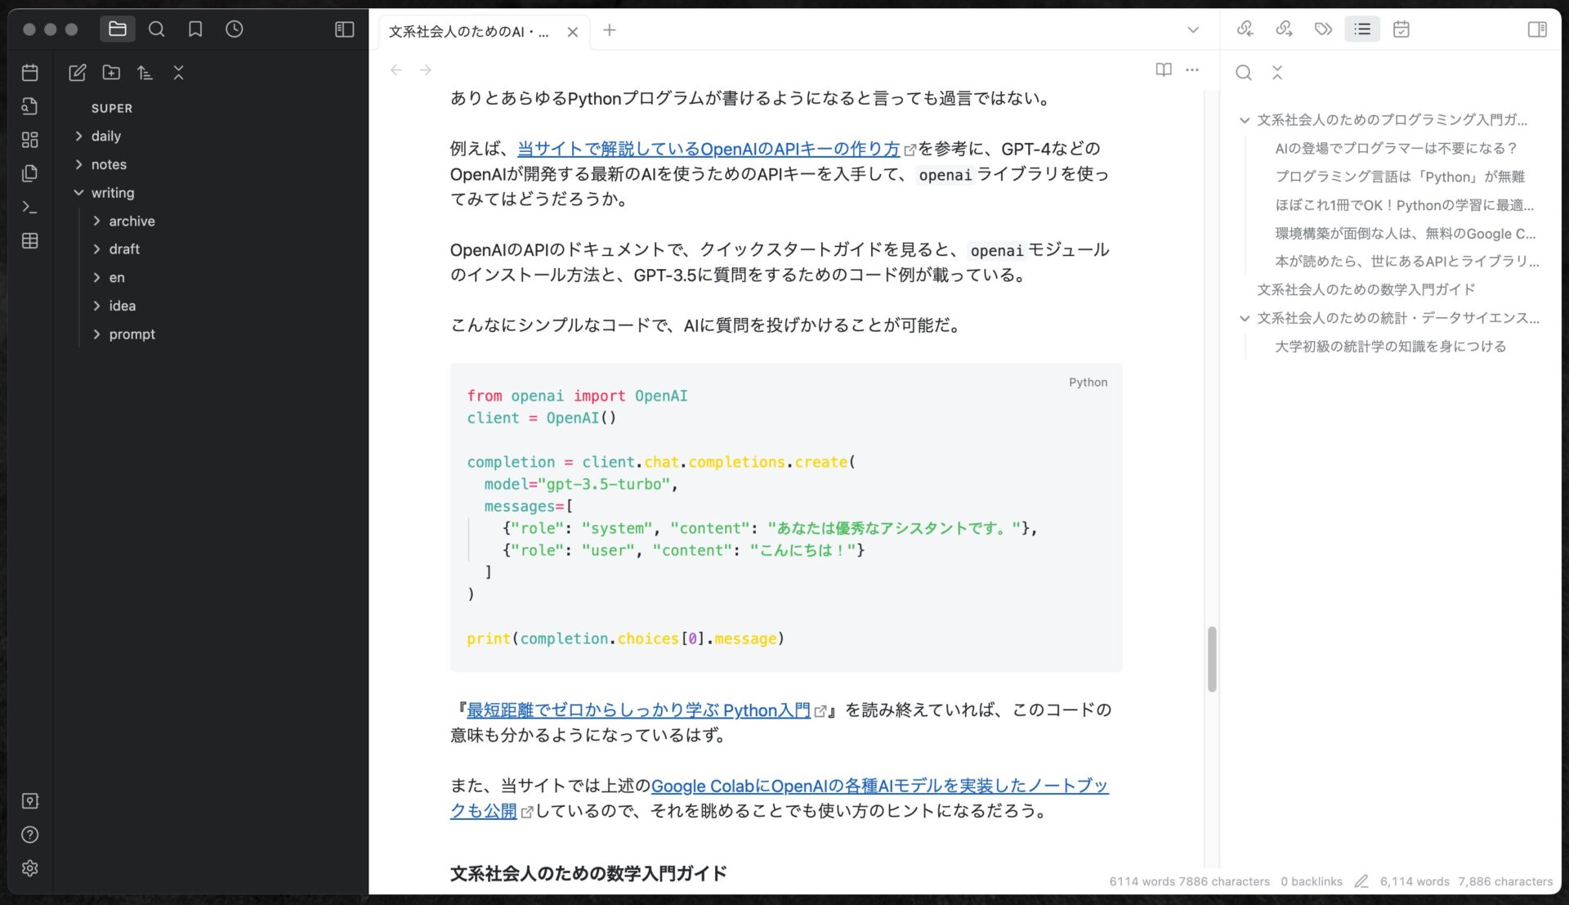Select the 文系社会人のためのAI note tab
Image resolution: width=1569 pixels, height=905 pixels.
(468, 32)
